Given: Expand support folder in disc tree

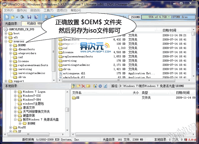Looking at the screenshot, I should (x=6, y=81).
